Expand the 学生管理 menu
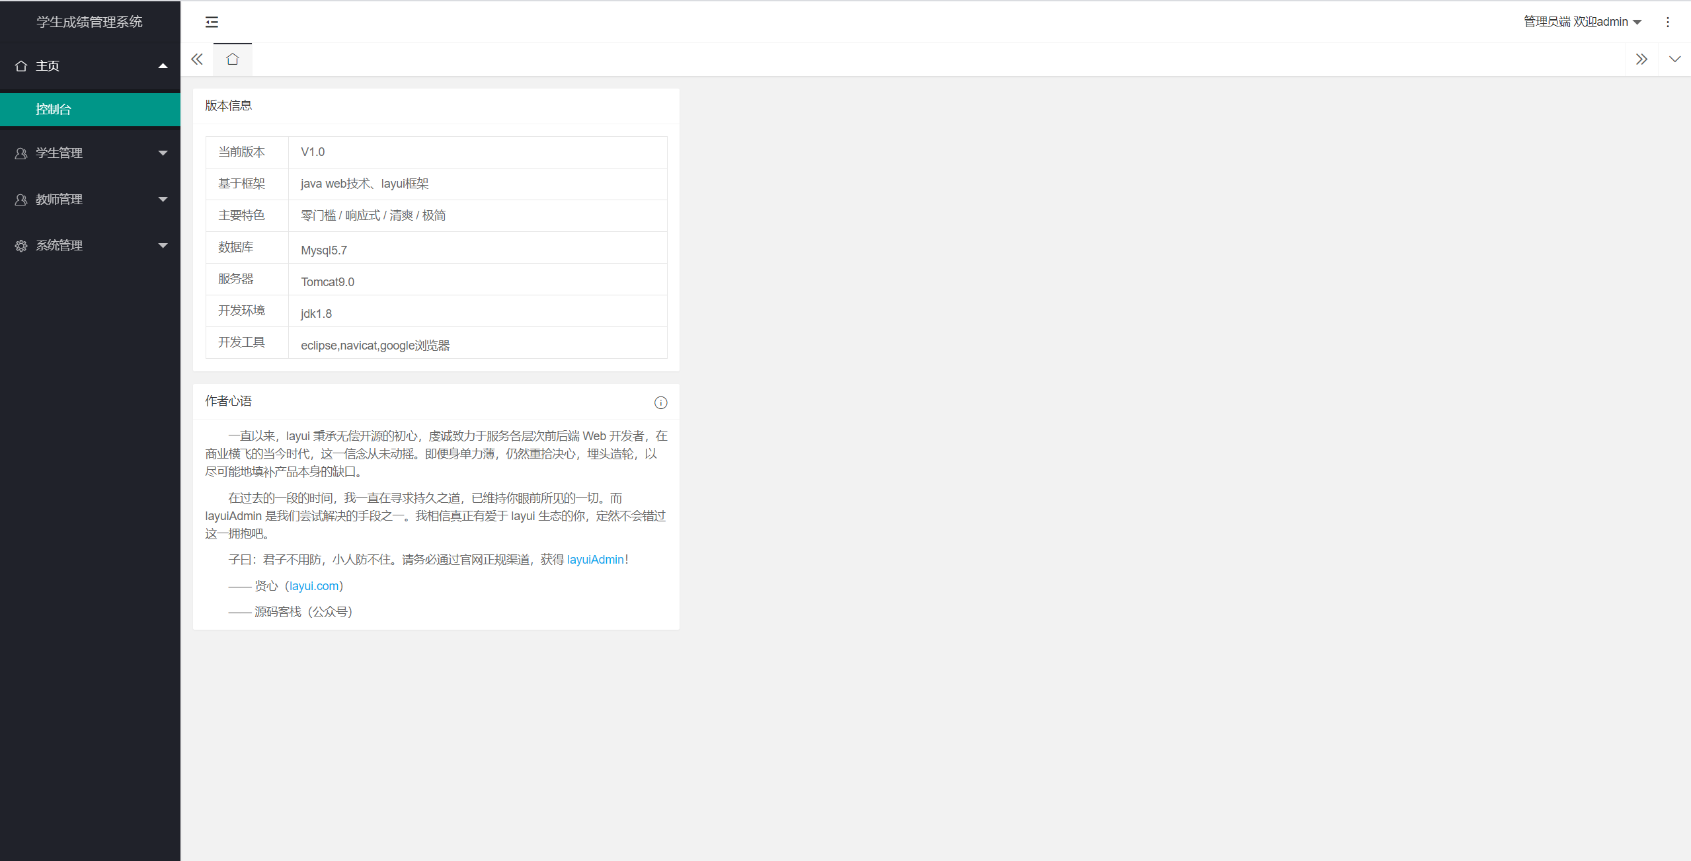Screen dimensions: 1691x861 click(x=90, y=153)
